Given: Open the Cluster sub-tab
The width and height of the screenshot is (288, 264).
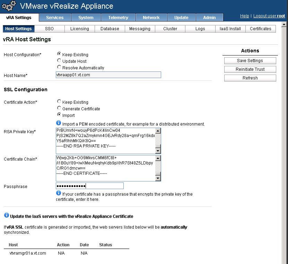Looking at the screenshot, I should (170, 29).
